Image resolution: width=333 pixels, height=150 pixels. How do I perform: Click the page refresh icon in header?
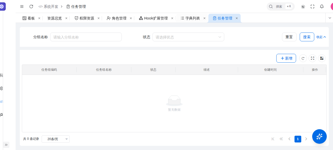click(31, 6)
